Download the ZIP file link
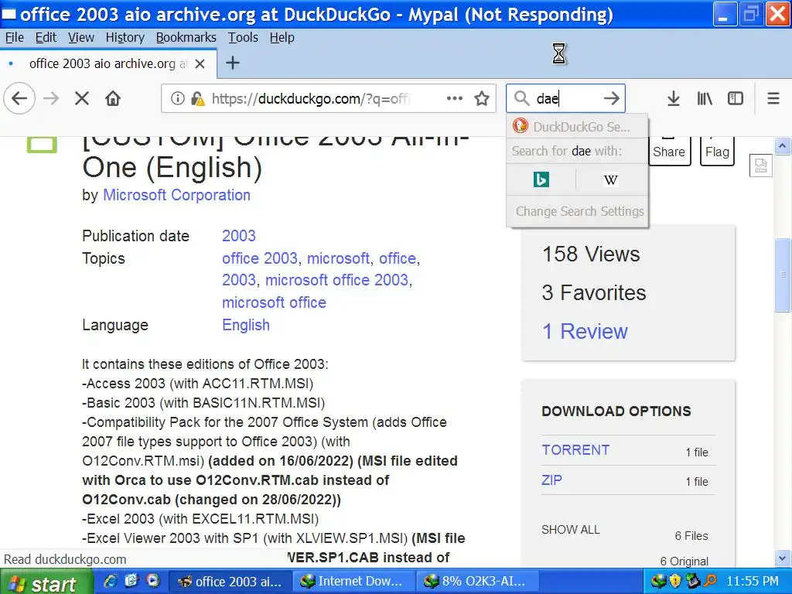Screen dimensions: 792x594 (x=551, y=480)
